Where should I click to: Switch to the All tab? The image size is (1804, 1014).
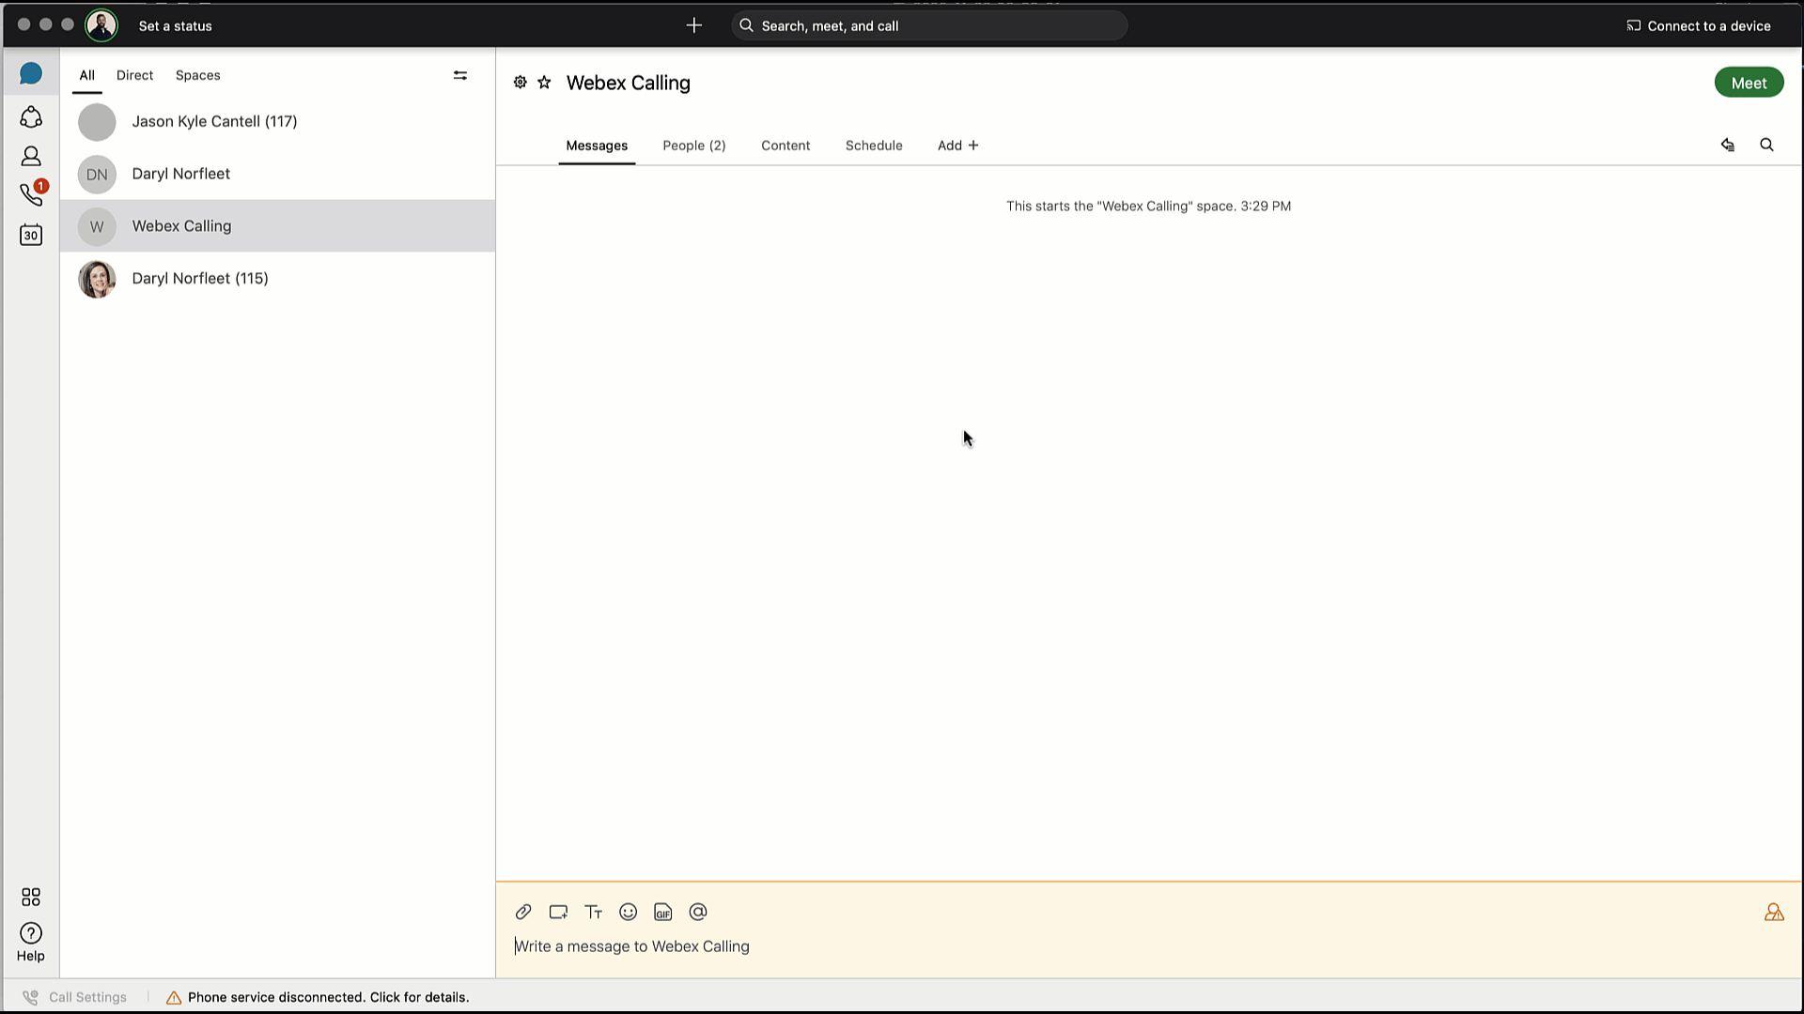[x=86, y=75]
